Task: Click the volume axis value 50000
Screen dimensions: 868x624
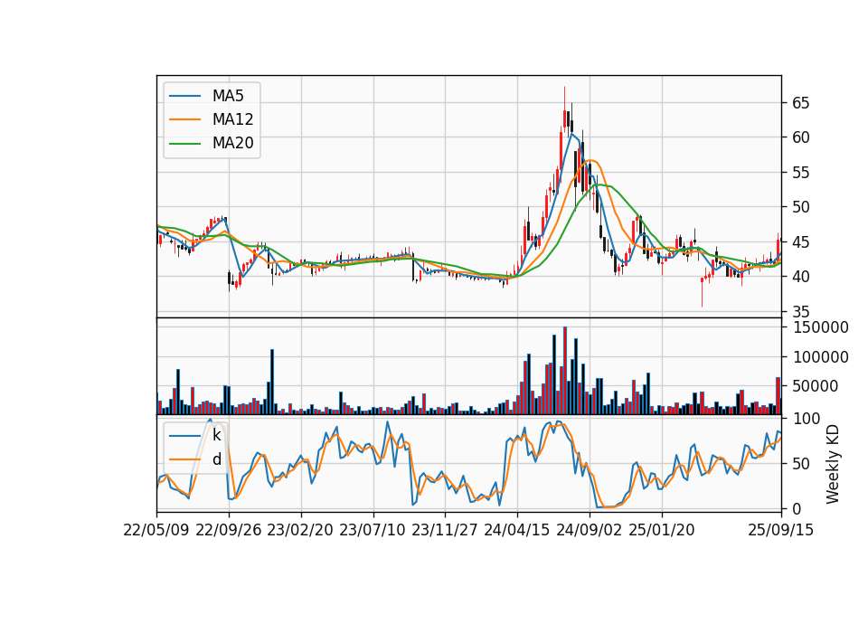Action: tap(816, 386)
